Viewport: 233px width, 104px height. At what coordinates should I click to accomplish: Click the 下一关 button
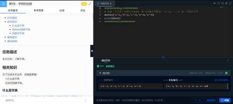coord(198,100)
